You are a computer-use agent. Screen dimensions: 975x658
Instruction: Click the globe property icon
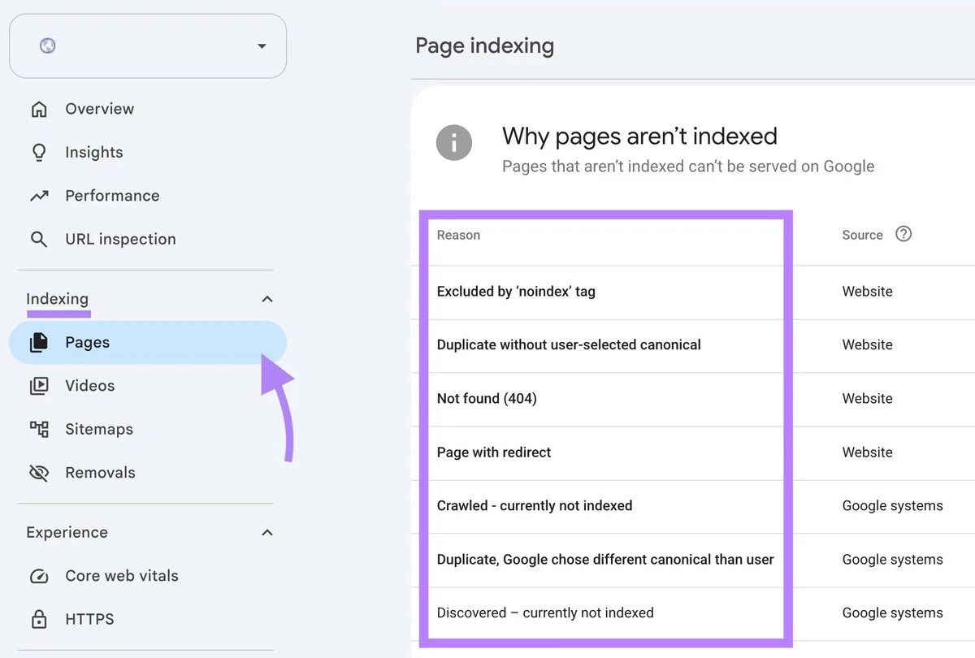[x=48, y=46]
